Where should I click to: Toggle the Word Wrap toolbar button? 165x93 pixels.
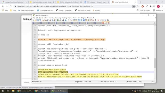point(79,20)
